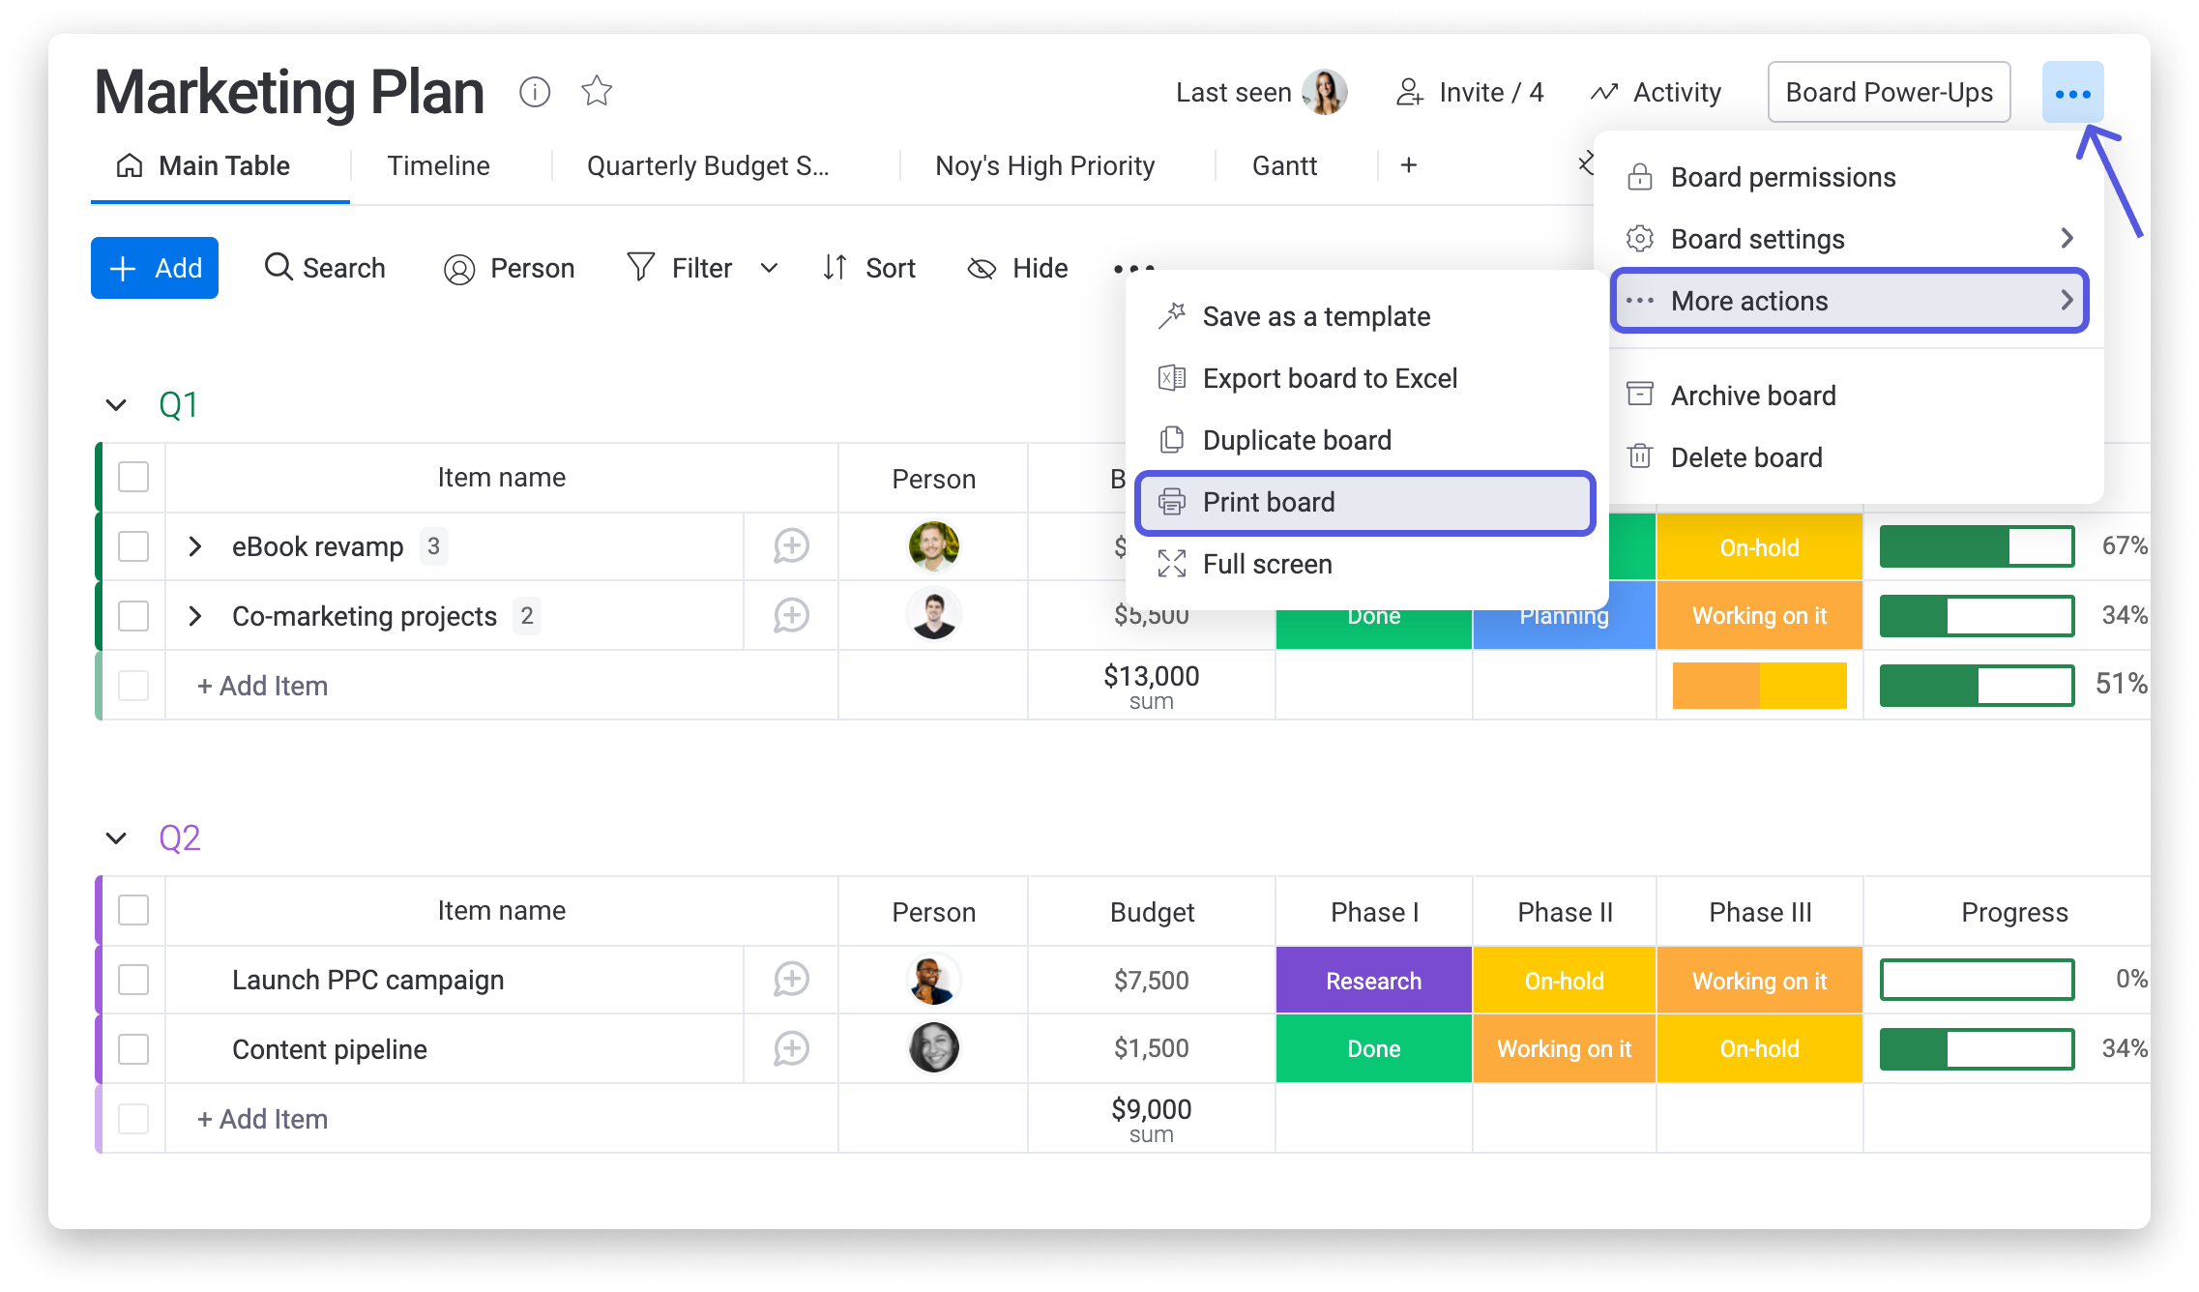This screenshot has width=2199, height=1292.
Task: Collapse the Q2 group
Action: click(116, 838)
